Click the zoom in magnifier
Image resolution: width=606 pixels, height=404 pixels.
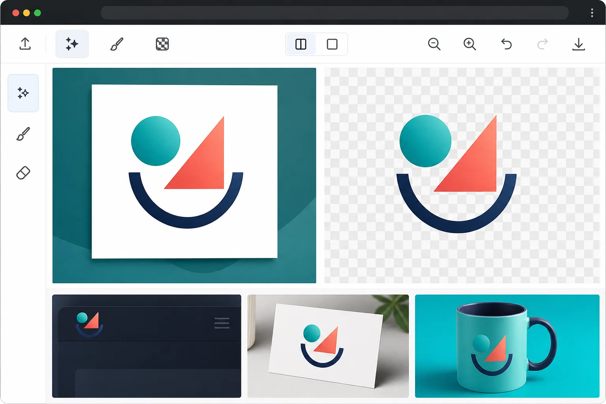pyautogui.click(x=469, y=44)
